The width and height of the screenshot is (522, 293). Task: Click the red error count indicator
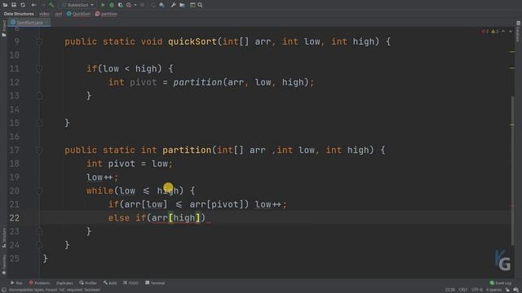[x=485, y=31]
